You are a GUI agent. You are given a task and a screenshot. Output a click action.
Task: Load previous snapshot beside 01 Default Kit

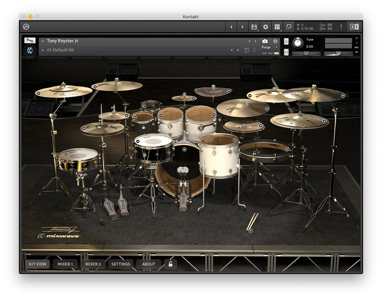pos(232,50)
